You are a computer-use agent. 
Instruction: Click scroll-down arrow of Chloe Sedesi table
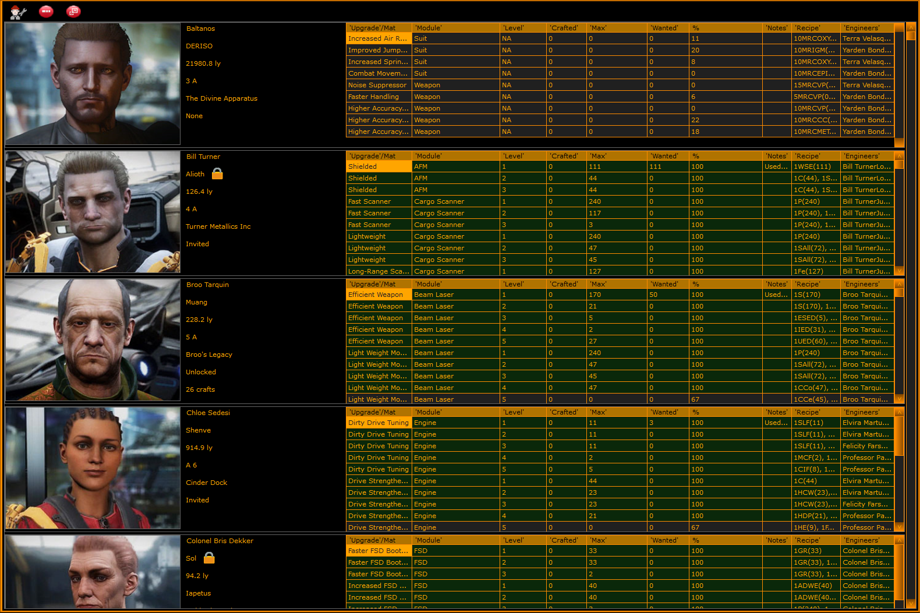pos(899,527)
